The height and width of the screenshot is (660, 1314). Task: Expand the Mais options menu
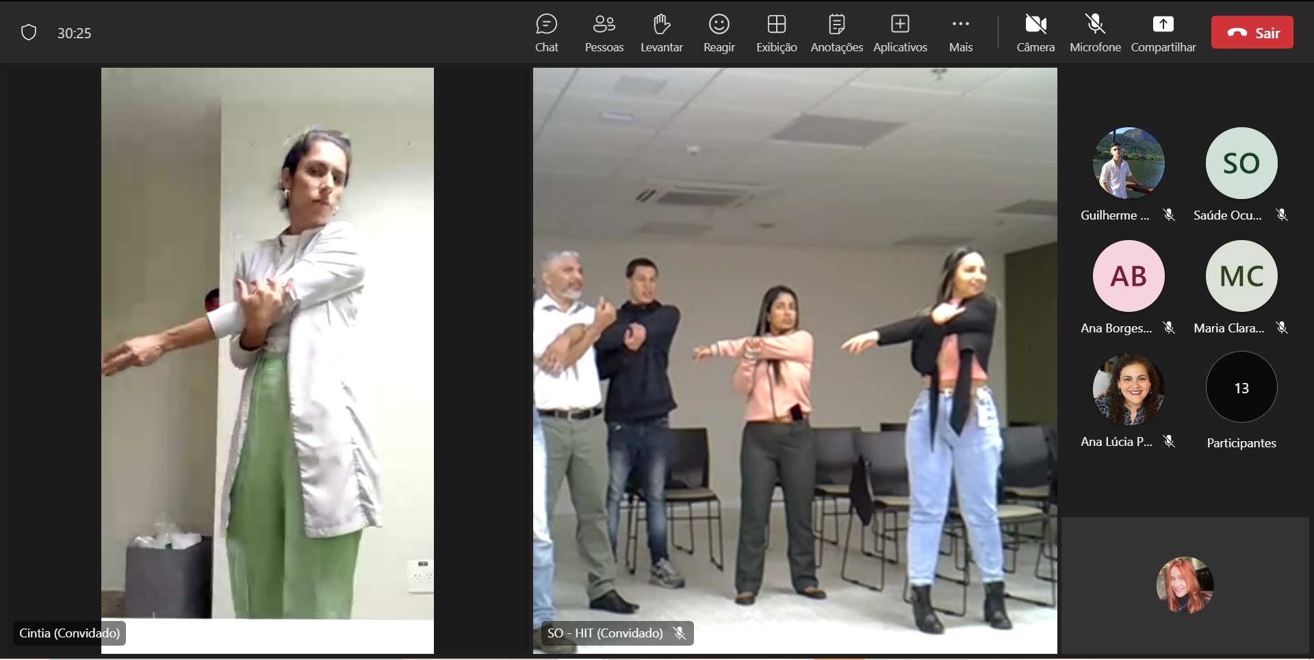pyautogui.click(x=960, y=33)
